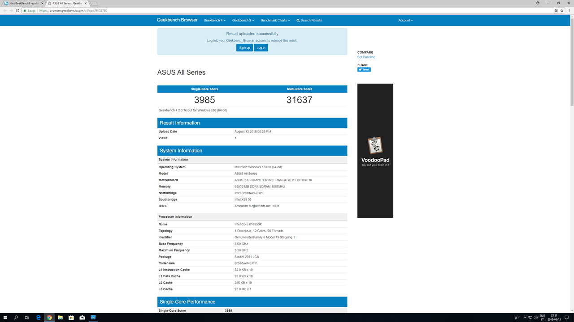Viewport: 574px width, 322px height.
Task: Open the Chrome three-dot menu
Action: tap(570, 10)
